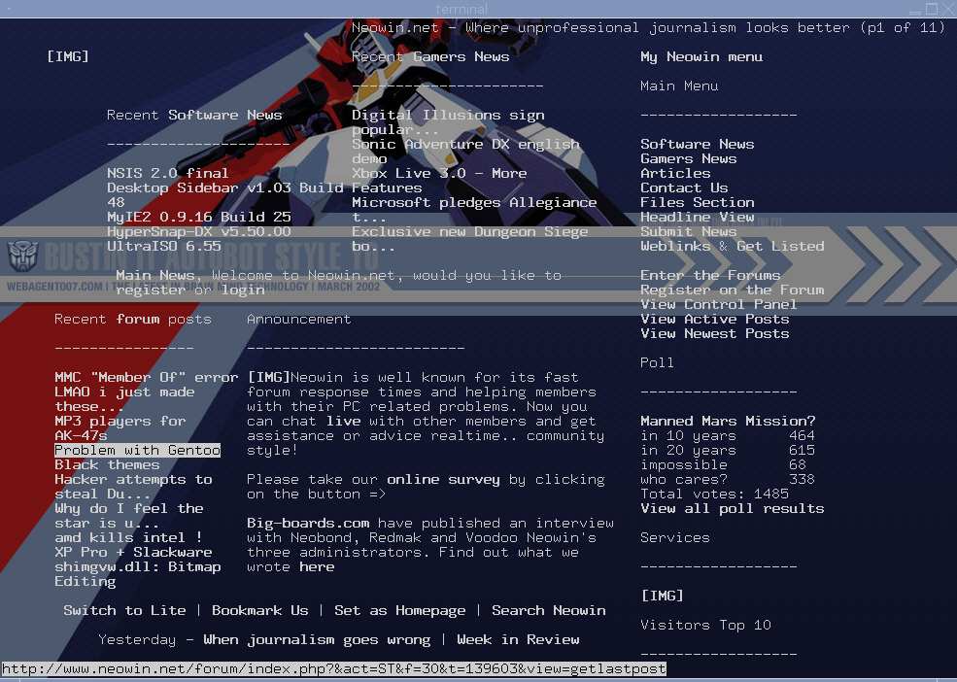Open MMC "Member Of" error forum post

coord(147,377)
